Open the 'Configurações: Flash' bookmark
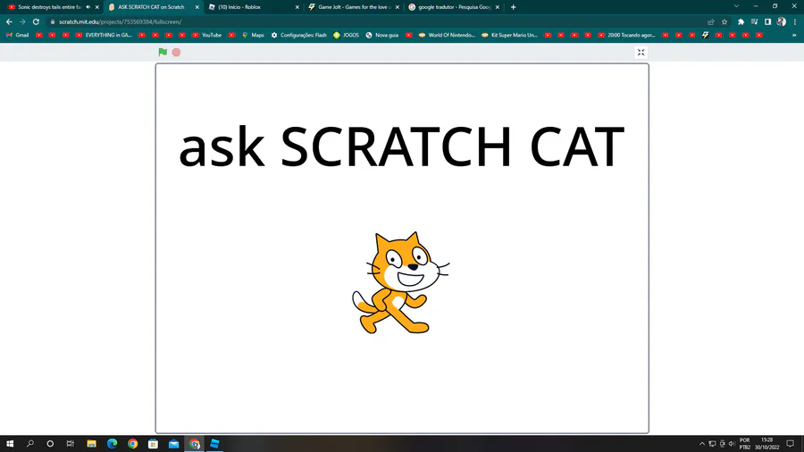 point(299,36)
